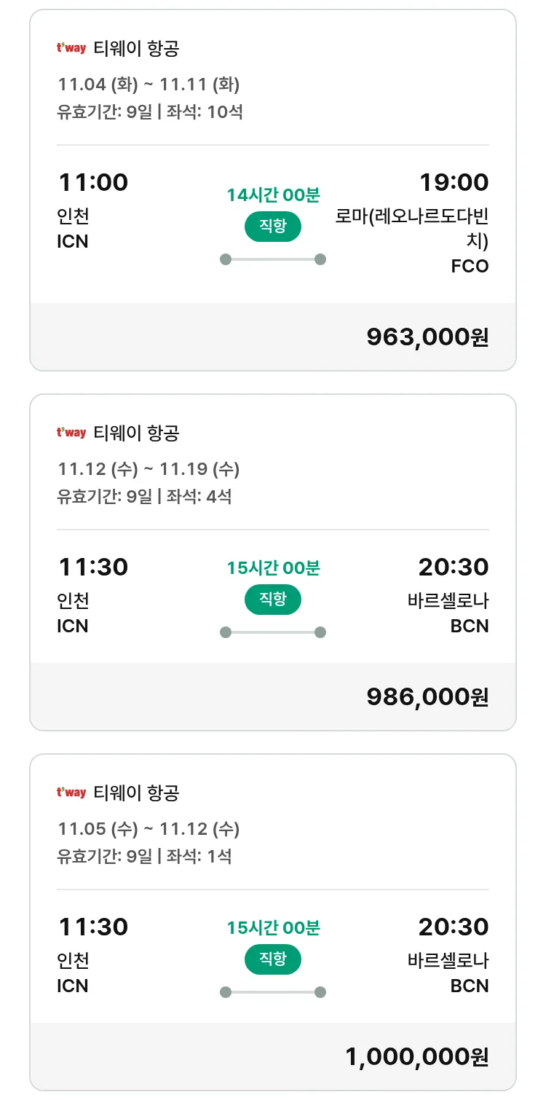Click the t'way logo on the 1,000,000원 card
The image size is (546, 1100).
pyautogui.click(x=71, y=793)
